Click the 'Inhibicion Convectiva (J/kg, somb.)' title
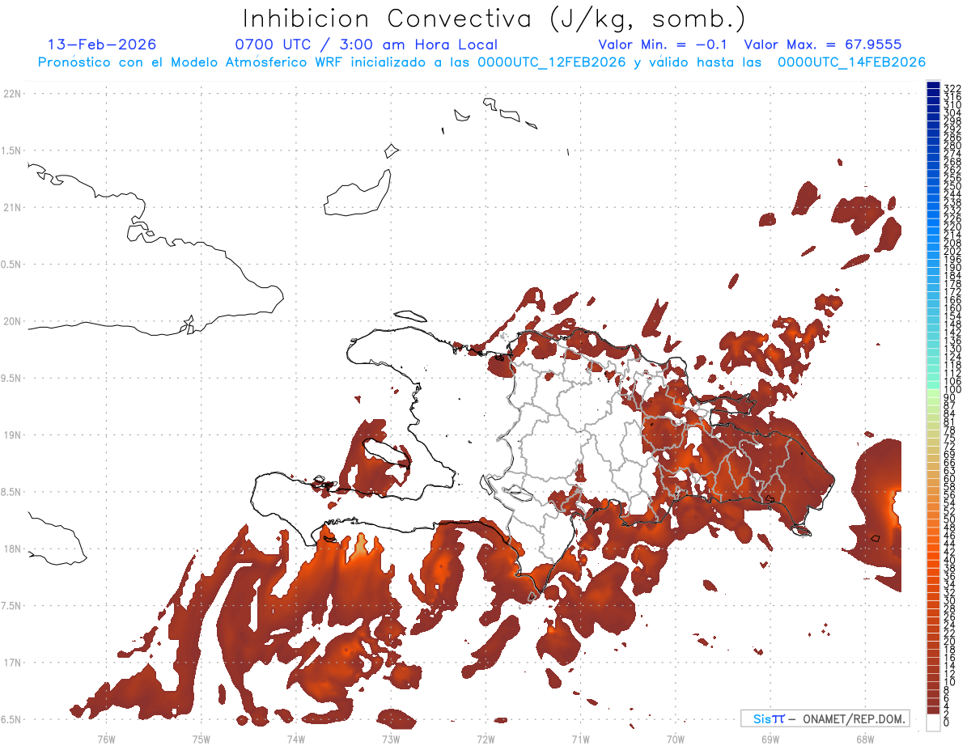Screen dimensions: 971x750 click(494, 19)
